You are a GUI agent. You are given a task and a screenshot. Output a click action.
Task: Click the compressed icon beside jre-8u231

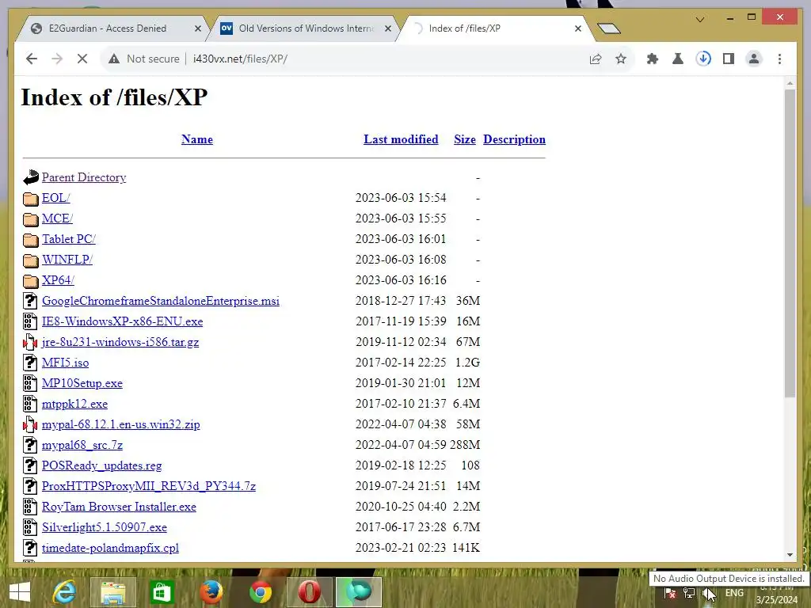click(x=30, y=342)
